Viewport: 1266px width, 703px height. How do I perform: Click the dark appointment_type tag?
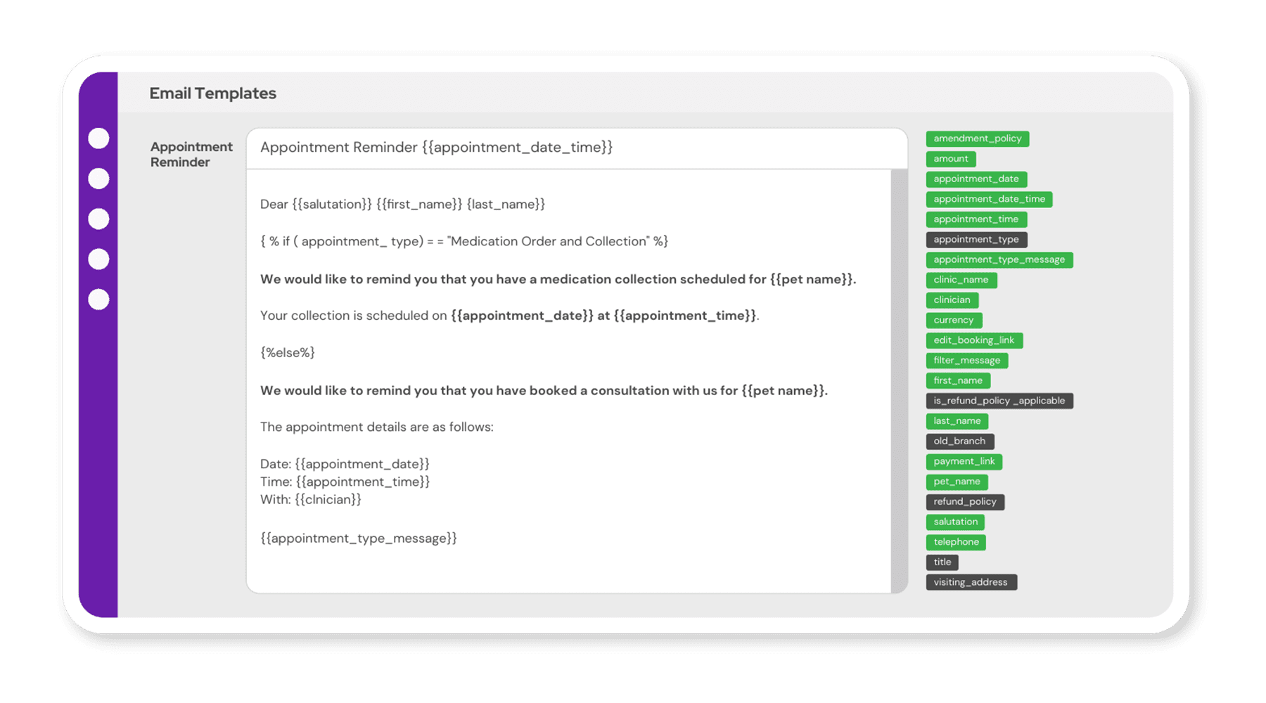coord(976,240)
